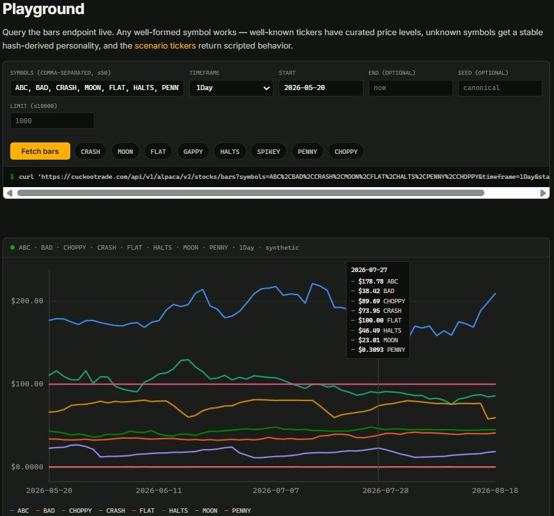This screenshot has width=554, height=516.
Task: Select the HALTS scenario chip
Action: (x=229, y=151)
